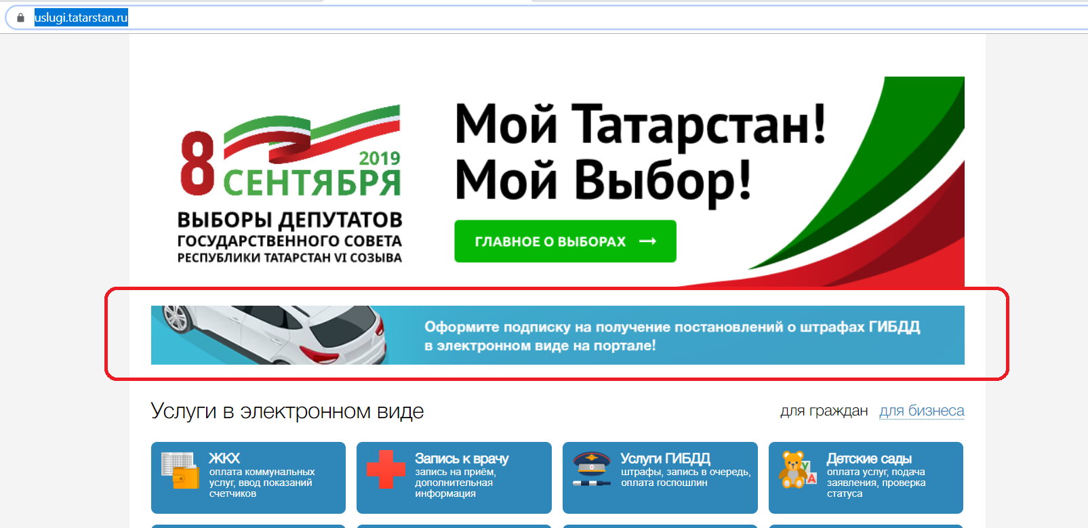Viewport: 1088px width, 528px height.
Task: Click the teddy bear kindergarten icon
Action: (x=796, y=469)
